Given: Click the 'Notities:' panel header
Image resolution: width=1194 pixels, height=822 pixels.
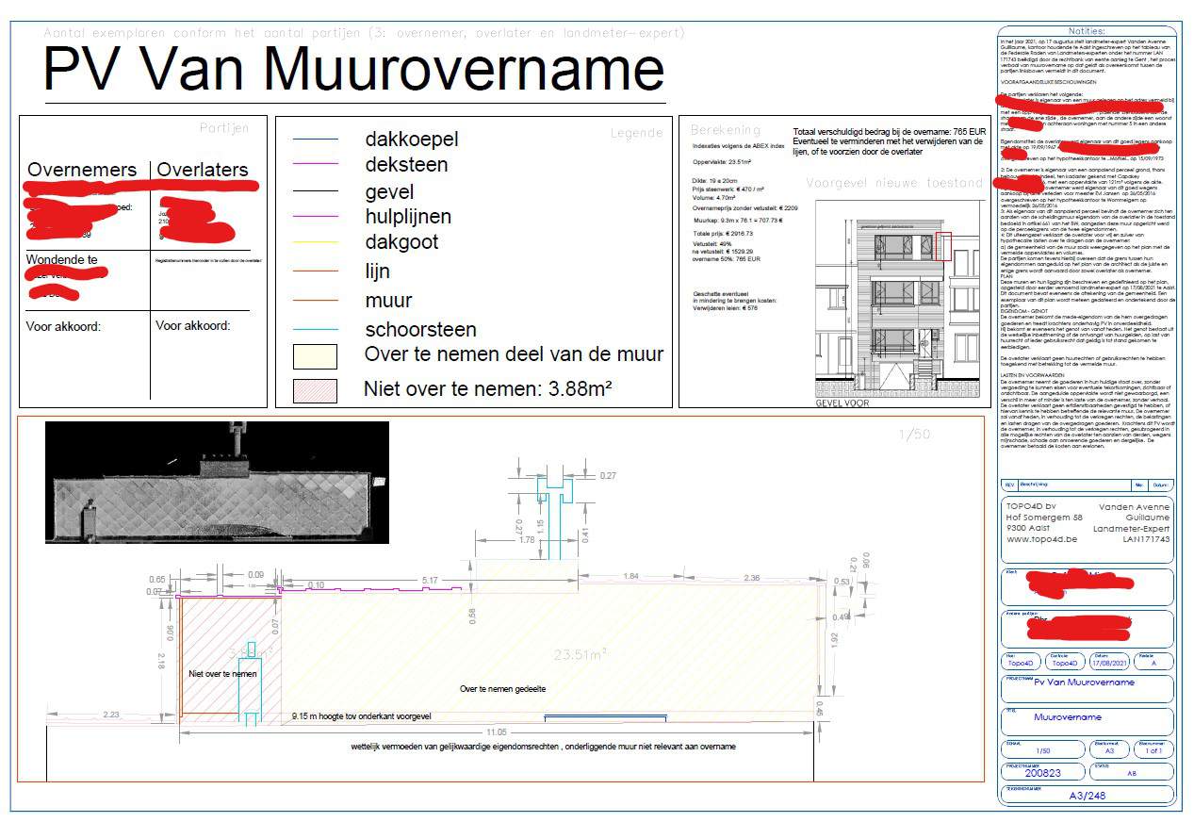Looking at the screenshot, I should (x=1087, y=31).
